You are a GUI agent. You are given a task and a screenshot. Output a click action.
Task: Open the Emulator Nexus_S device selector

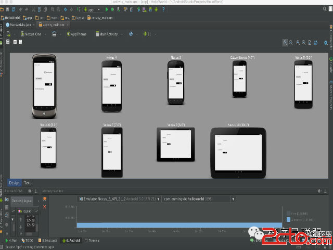(118, 199)
